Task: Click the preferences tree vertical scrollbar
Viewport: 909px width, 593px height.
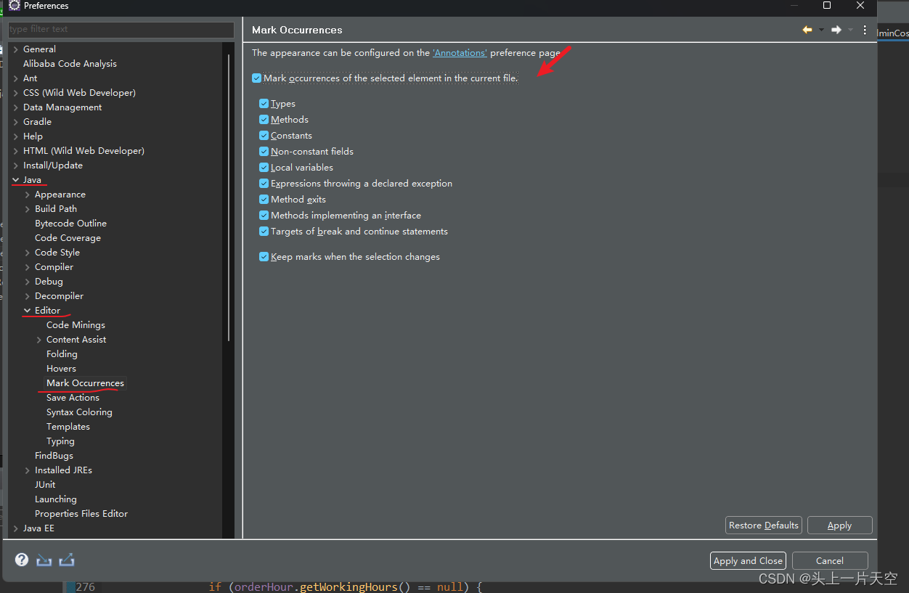Action: (229, 196)
